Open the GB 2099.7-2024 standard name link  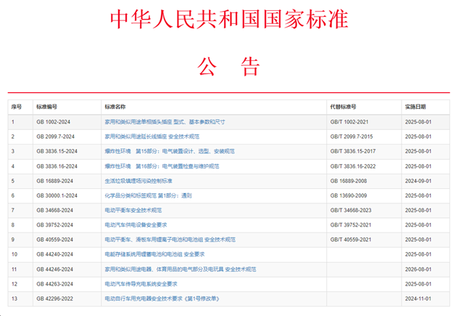click(x=152, y=137)
